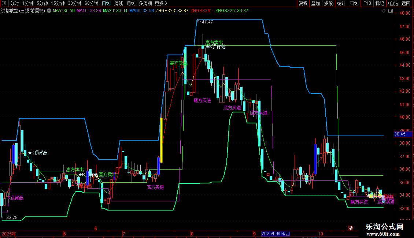Click the month 8 label on time axis
Viewport: 414px width, 238px height.
(x=192, y=234)
